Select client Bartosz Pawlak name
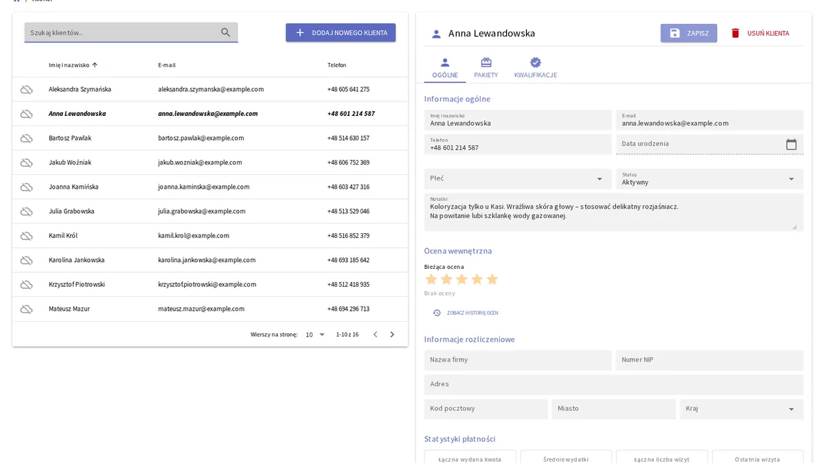The image size is (824, 463). click(70, 138)
